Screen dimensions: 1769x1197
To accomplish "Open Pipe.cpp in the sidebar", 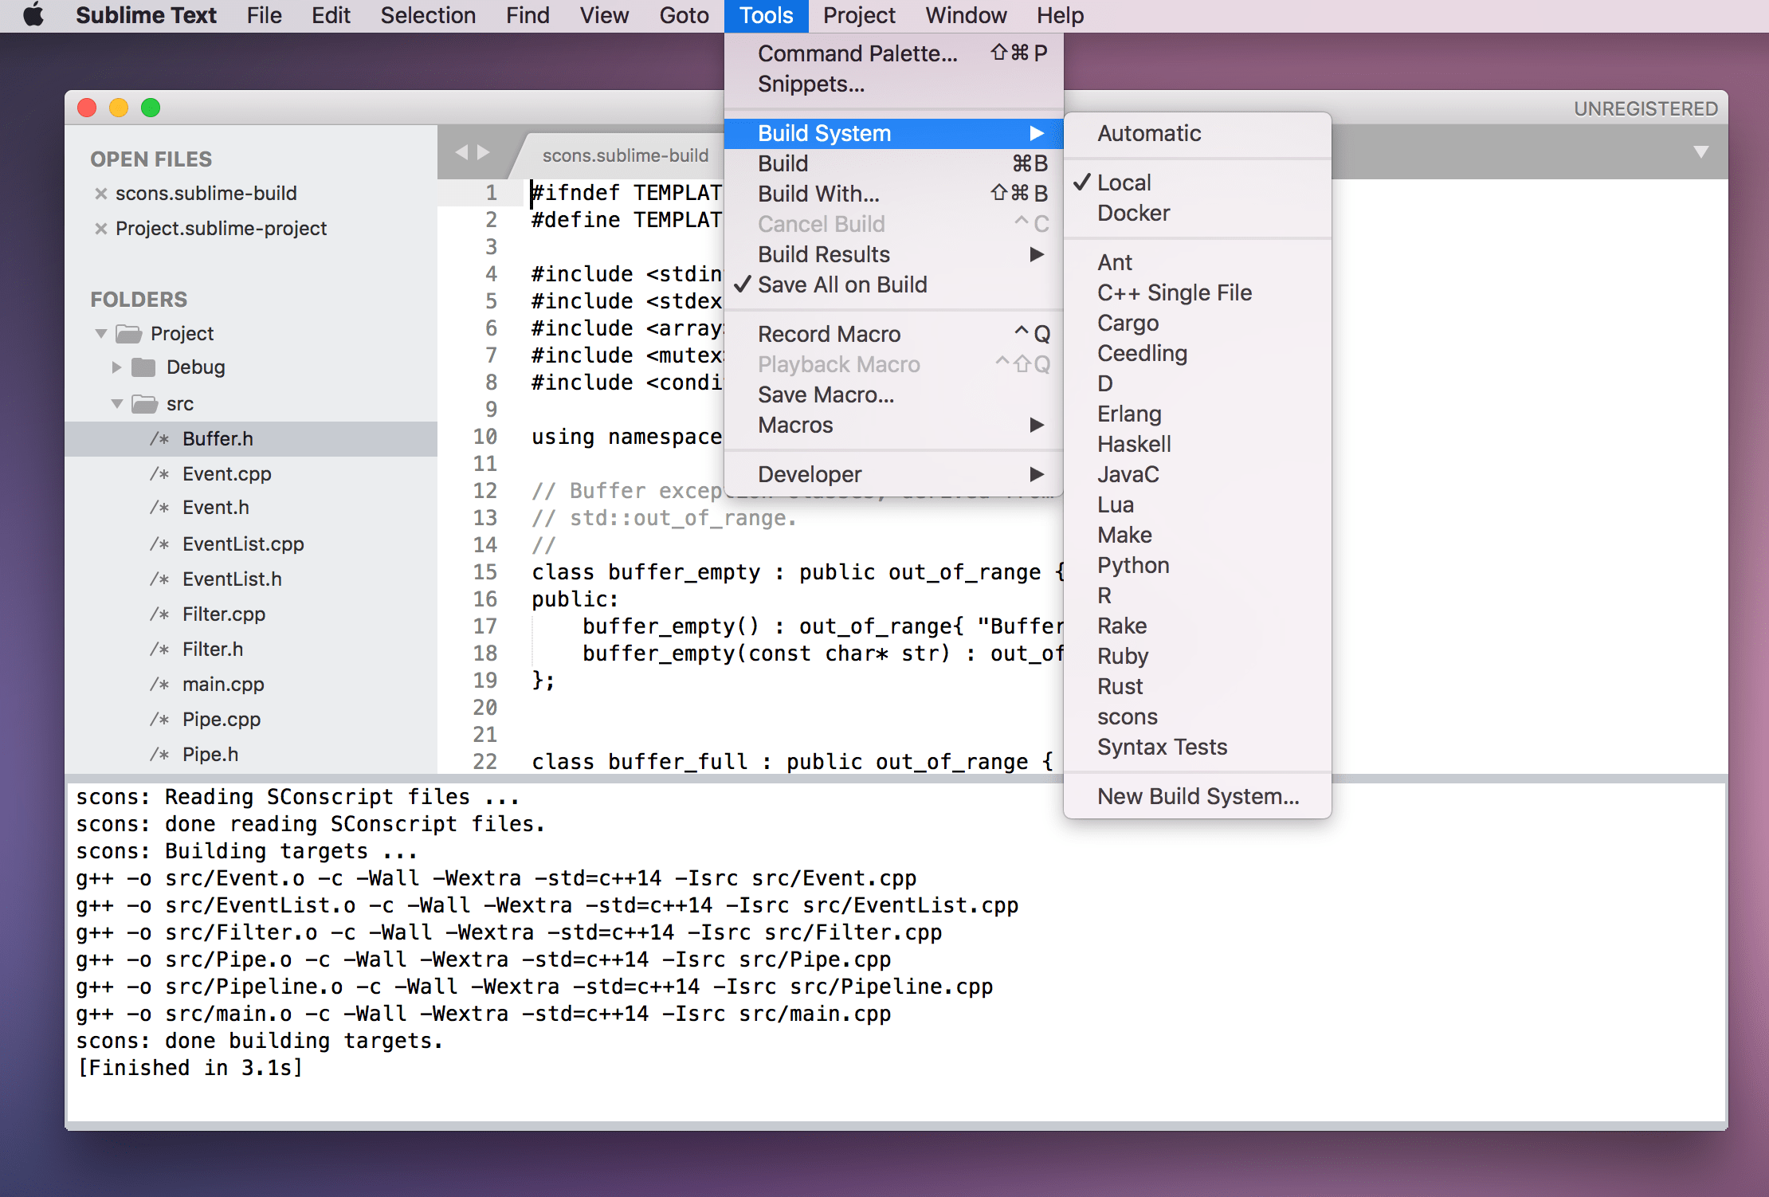I will pos(221,720).
